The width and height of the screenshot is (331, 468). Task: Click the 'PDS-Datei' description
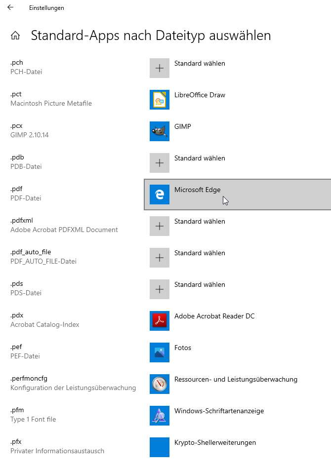pyautogui.click(x=26, y=293)
